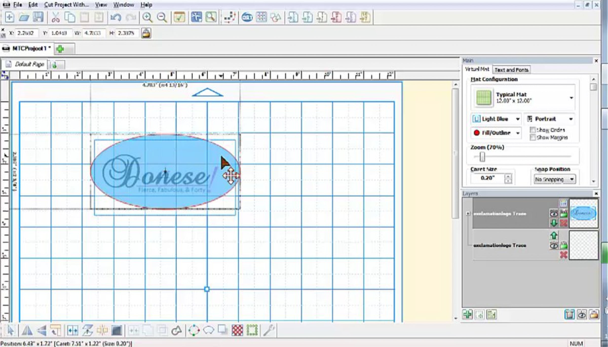Viewport: 608px width, 347px height.
Task: Open the No Snapping dropdown
Action: tap(555, 179)
